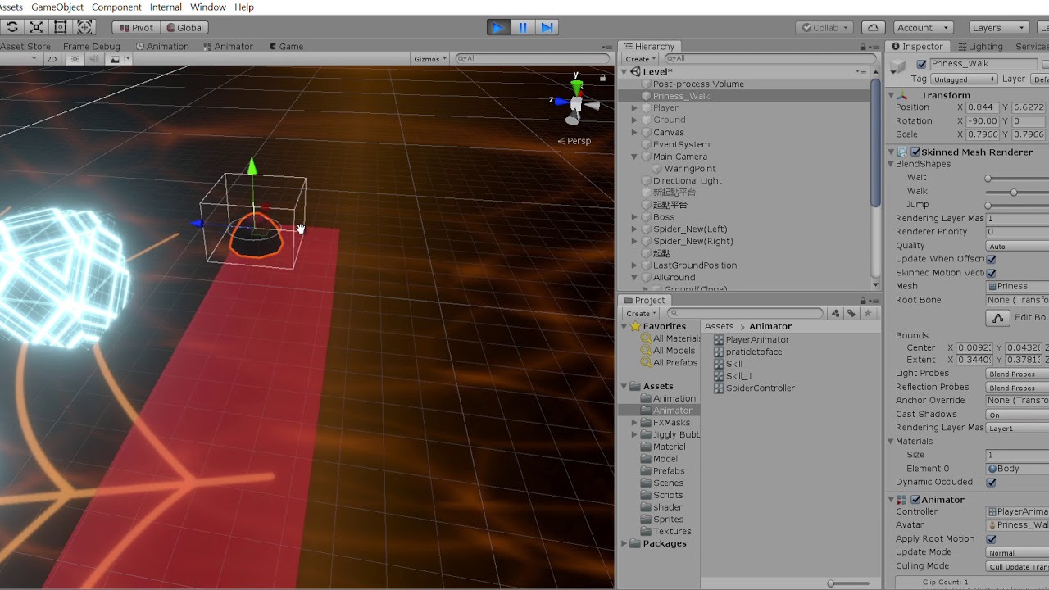Click the Edit Bounds icon button
Viewport: 1049px width, 590px height.
pyautogui.click(x=997, y=318)
